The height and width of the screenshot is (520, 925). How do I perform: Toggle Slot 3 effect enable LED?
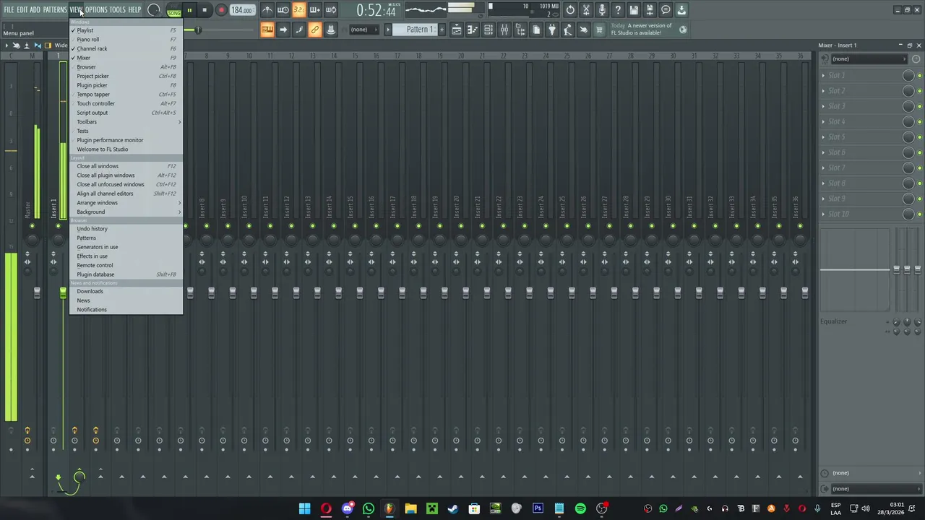pyautogui.click(x=919, y=106)
